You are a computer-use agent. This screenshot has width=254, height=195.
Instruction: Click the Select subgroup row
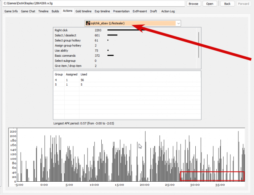(125, 61)
